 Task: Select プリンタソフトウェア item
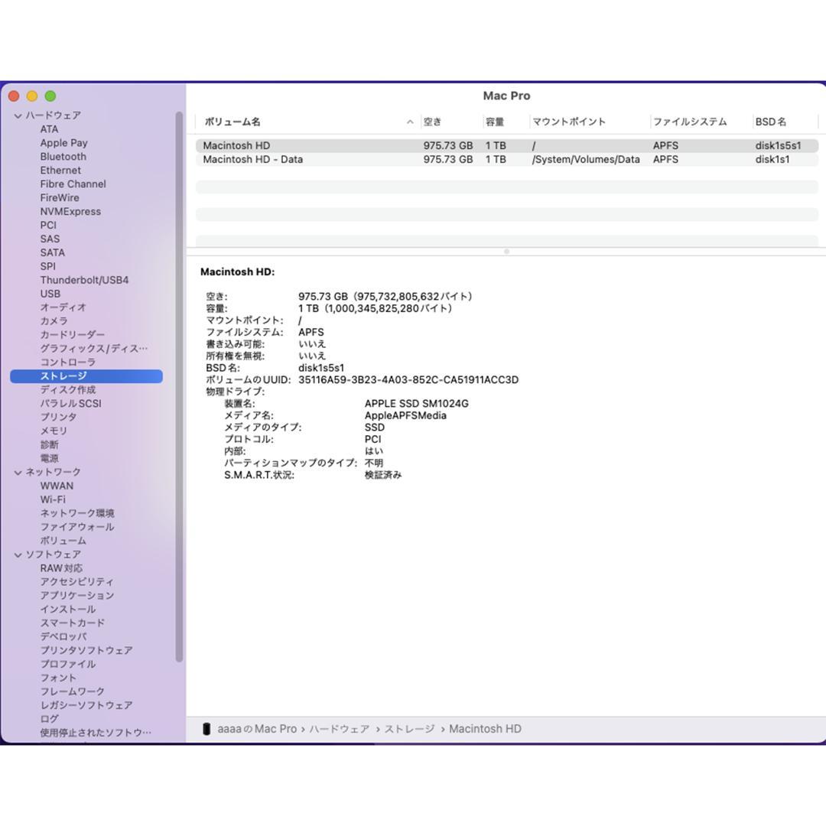click(x=86, y=650)
